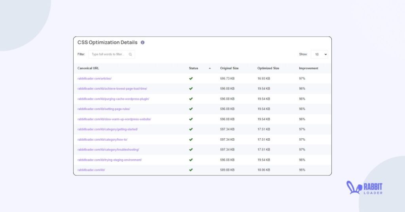Click the checkmark in rabbitloader.com/kb/ row
Viewport: 405px width, 212px height.
point(191,170)
